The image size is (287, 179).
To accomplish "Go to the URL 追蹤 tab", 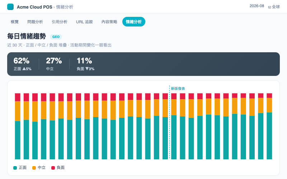I will tap(84, 22).
